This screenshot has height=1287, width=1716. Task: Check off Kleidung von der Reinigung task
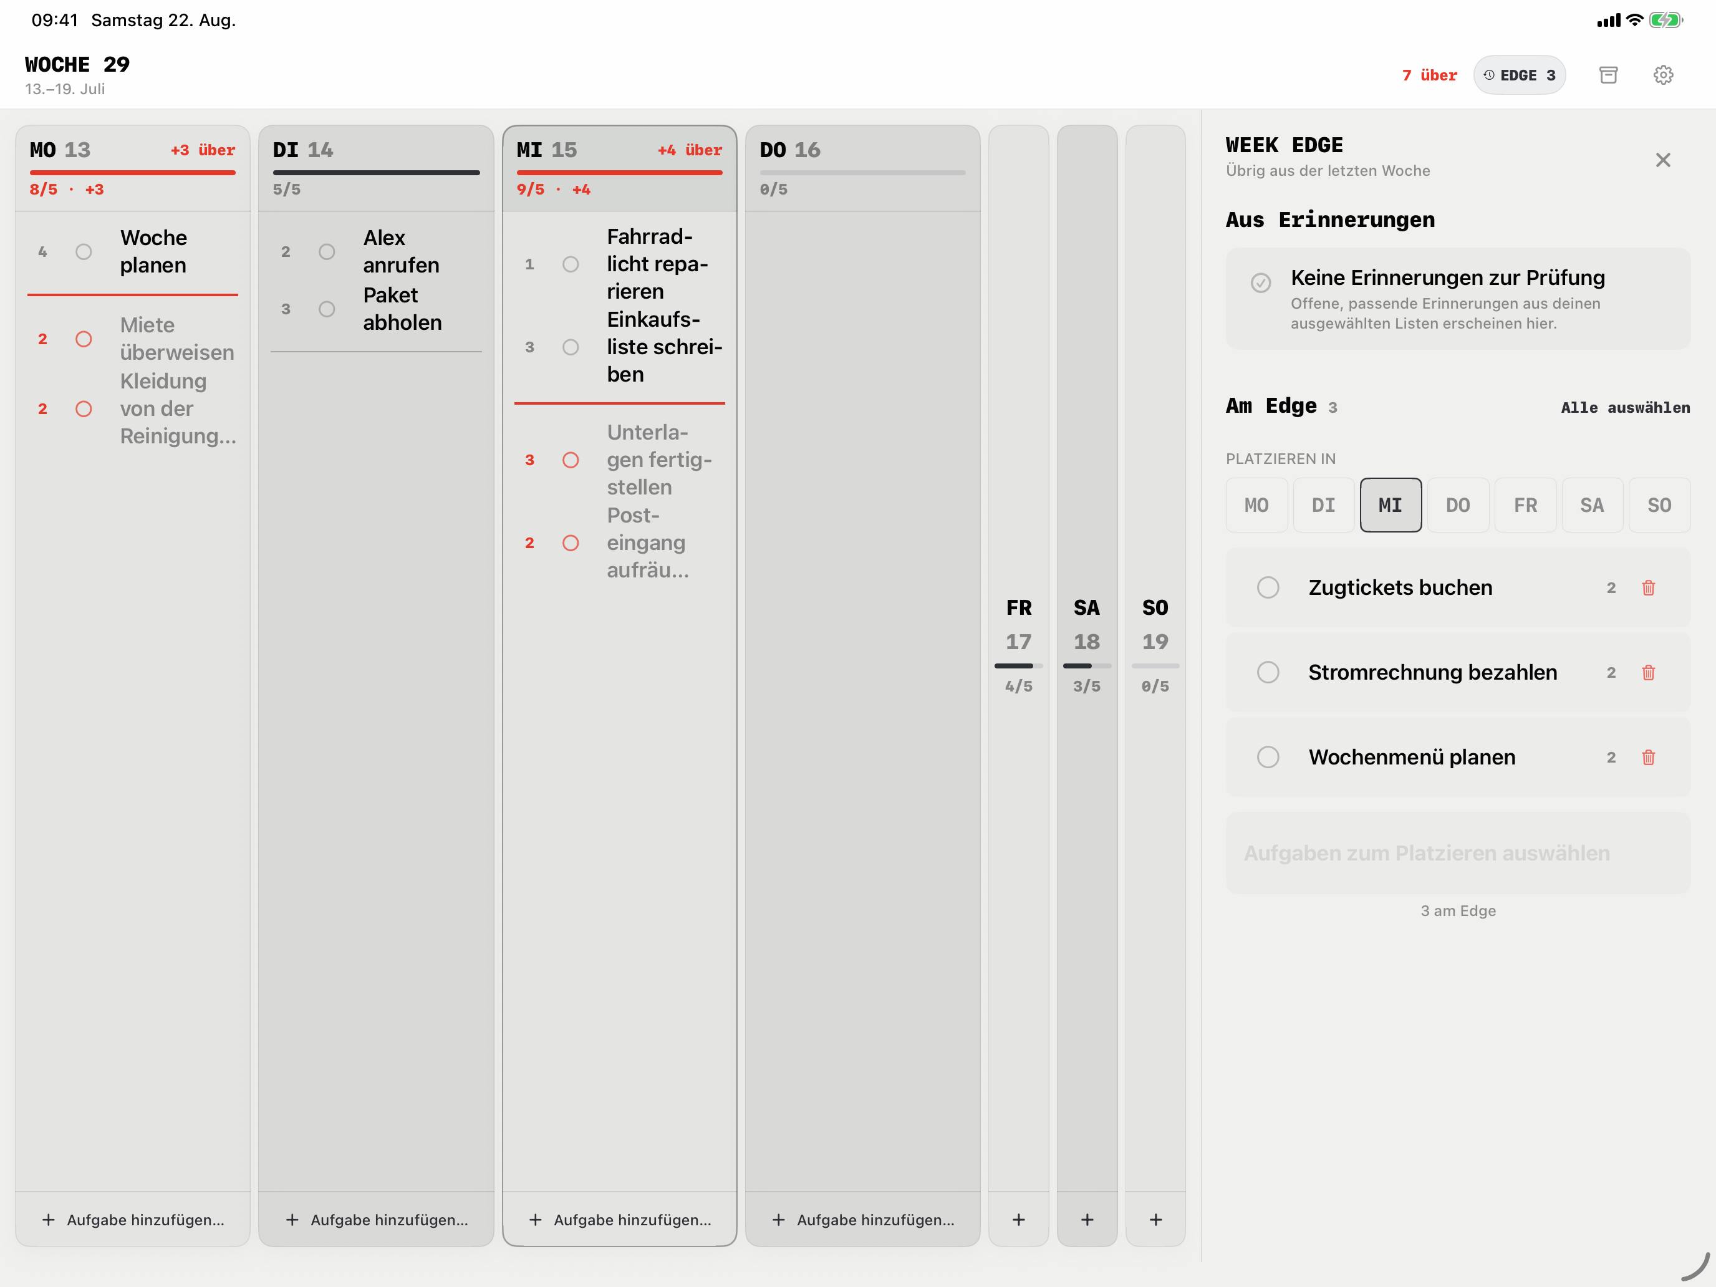click(84, 409)
